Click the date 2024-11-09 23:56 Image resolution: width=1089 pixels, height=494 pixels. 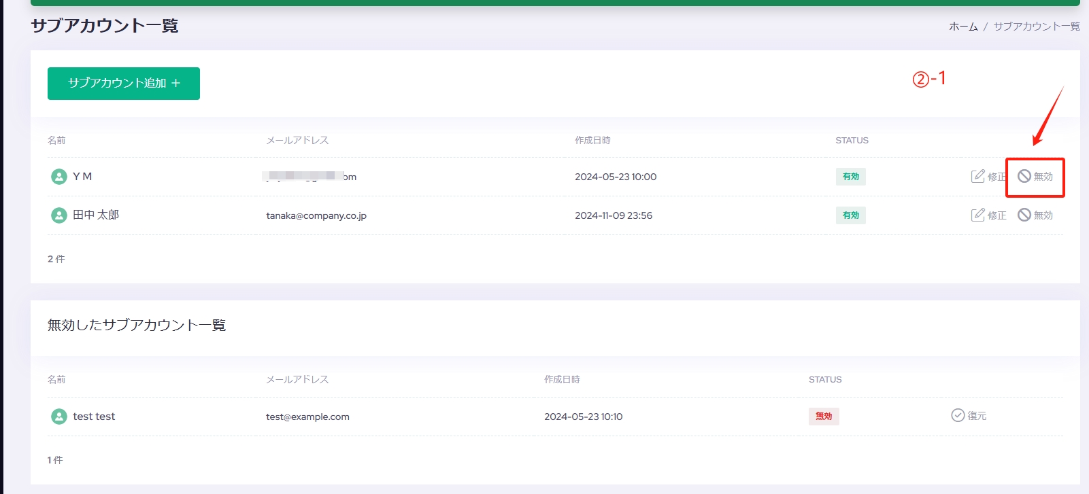614,215
